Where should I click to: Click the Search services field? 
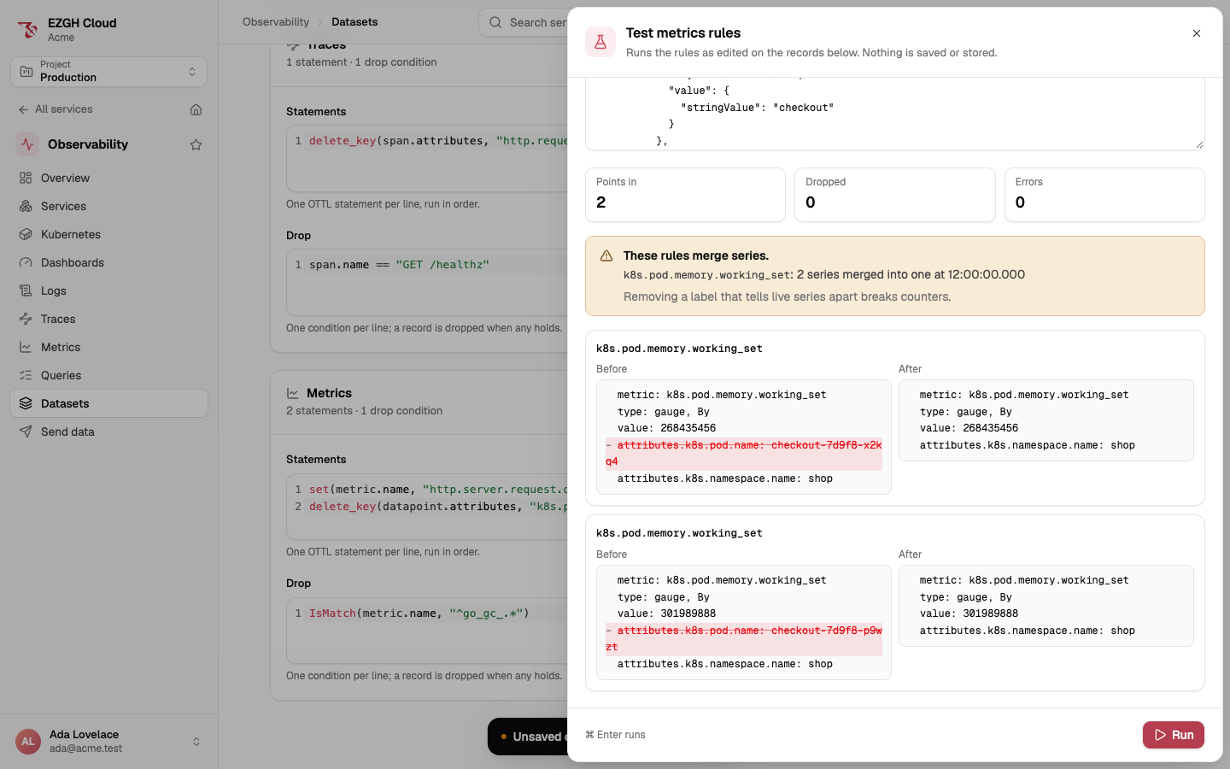[x=523, y=22]
